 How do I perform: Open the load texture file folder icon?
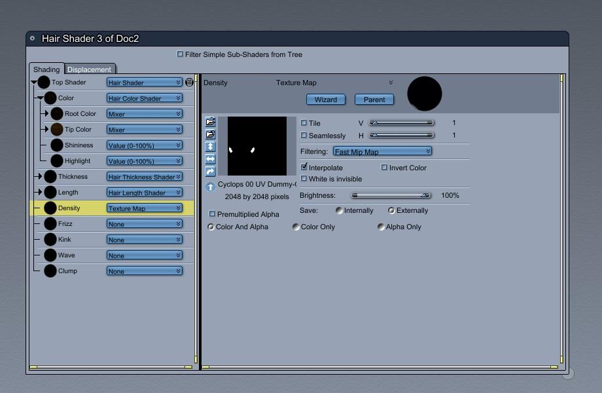tap(211, 122)
